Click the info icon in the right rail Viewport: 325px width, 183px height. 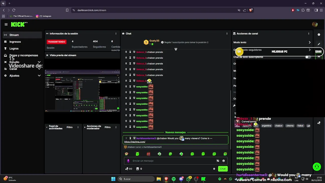(x=319, y=35)
